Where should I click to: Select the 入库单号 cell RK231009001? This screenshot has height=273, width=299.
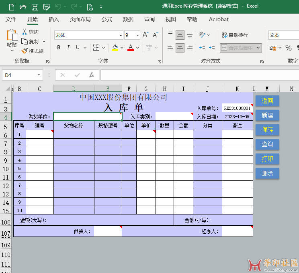tap(237, 108)
